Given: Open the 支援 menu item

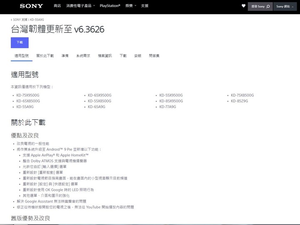Looking at the screenshot, I should point(145,6).
